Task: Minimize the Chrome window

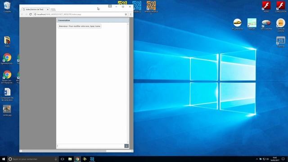Action: (116, 7)
